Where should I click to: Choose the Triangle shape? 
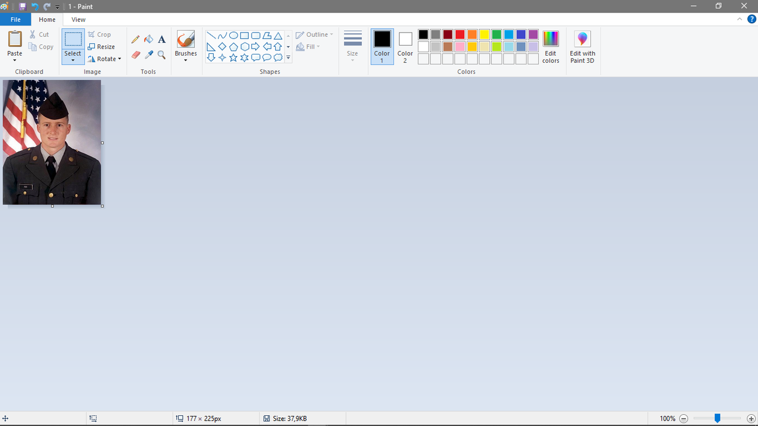pos(278,35)
